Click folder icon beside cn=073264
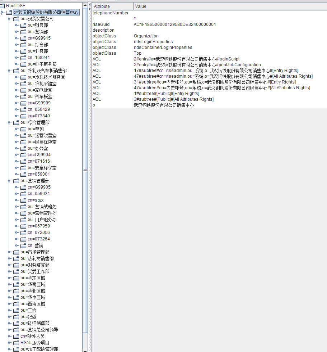Screen dimensions: 327x352 (x=23, y=239)
